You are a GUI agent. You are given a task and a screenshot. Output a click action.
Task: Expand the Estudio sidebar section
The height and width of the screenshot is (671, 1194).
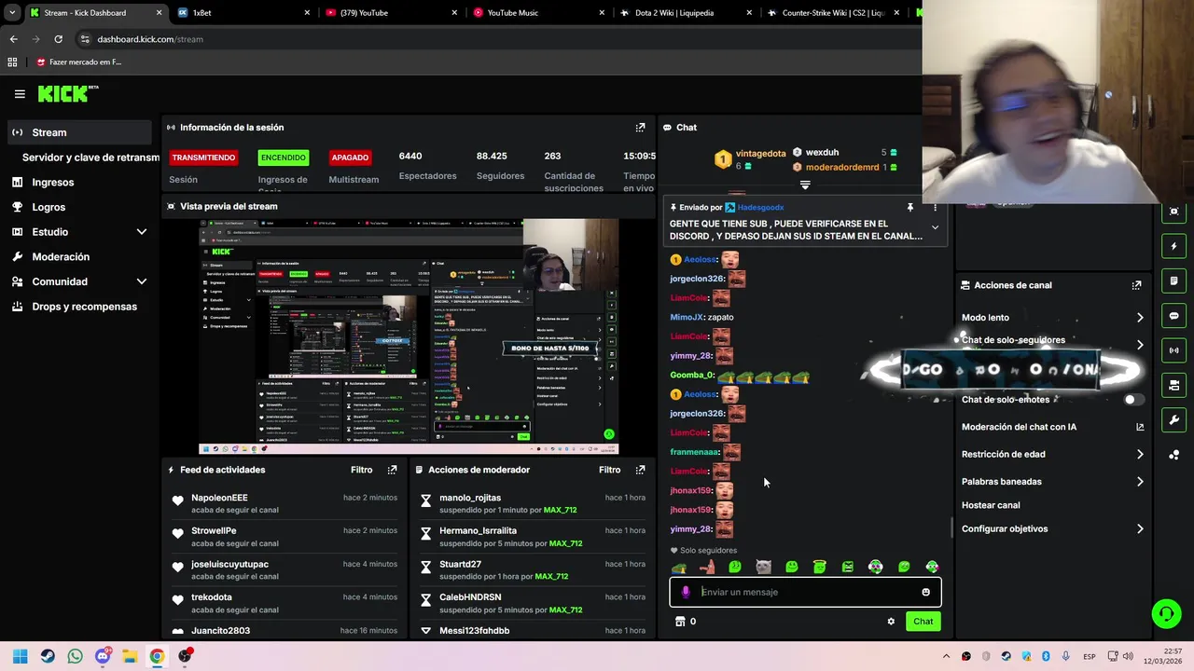[142, 232]
